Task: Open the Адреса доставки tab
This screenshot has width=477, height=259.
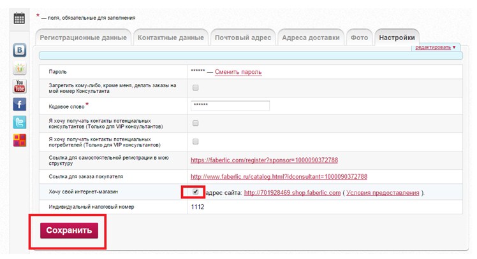Action: click(x=311, y=38)
